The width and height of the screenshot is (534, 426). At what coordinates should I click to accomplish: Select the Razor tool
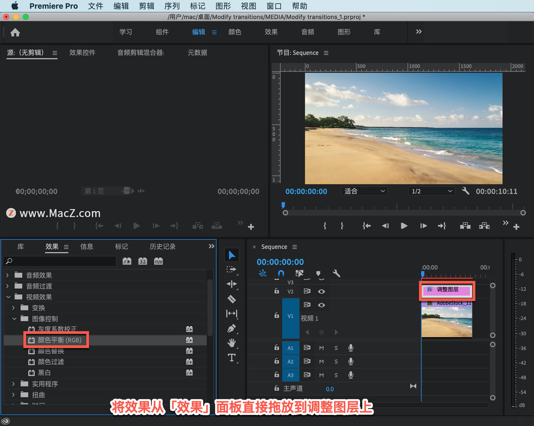(232, 299)
